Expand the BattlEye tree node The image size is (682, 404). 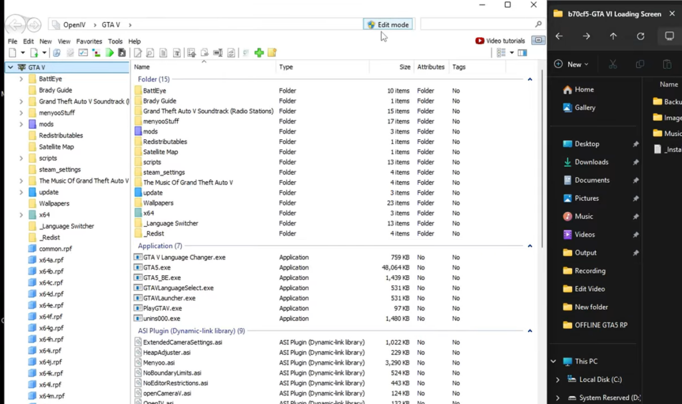click(21, 79)
